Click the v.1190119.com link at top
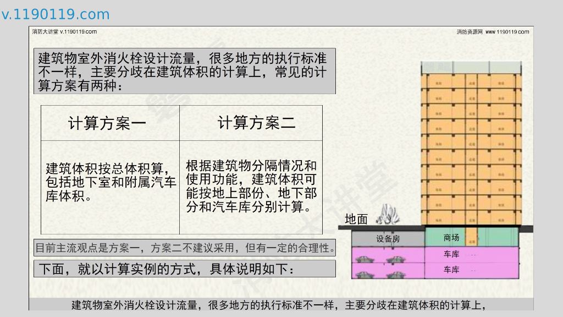 (x=56, y=14)
